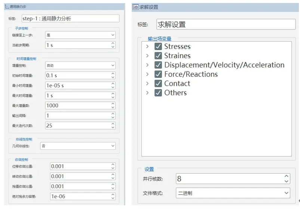Open the 文件格式 dropdown

click(233, 193)
